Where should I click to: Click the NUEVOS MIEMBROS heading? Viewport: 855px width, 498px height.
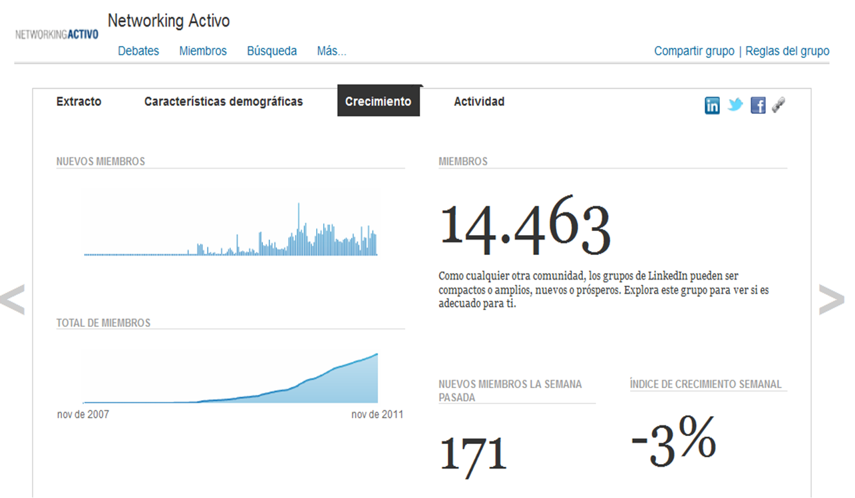(100, 161)
